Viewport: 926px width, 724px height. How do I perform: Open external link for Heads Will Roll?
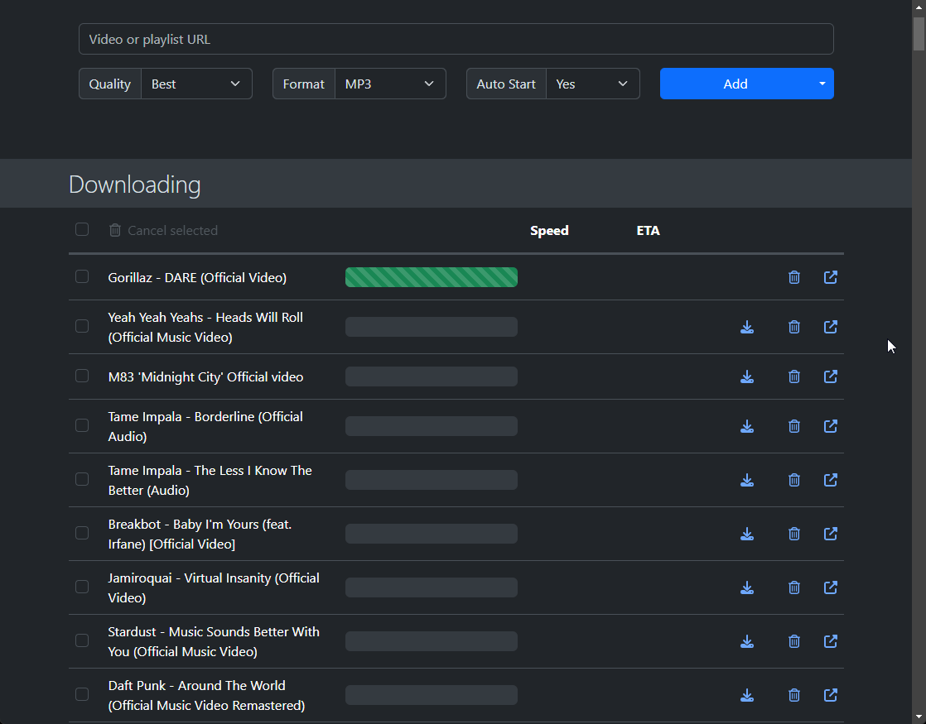pyautogui.click(x=830, y=327)
